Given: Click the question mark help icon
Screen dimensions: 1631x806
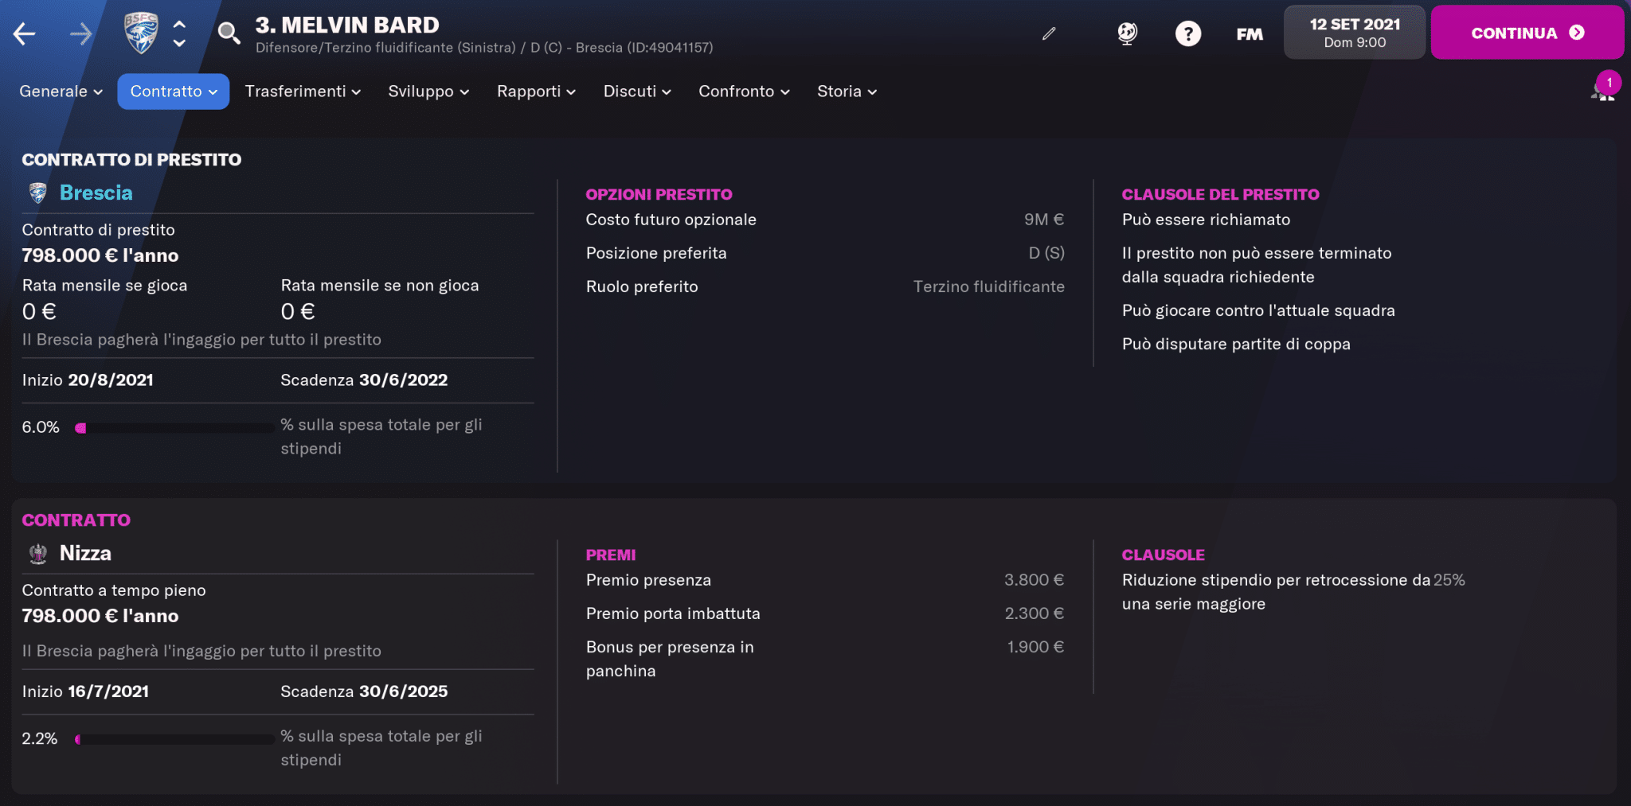Looking at the screenshot, I should 1188,33.
